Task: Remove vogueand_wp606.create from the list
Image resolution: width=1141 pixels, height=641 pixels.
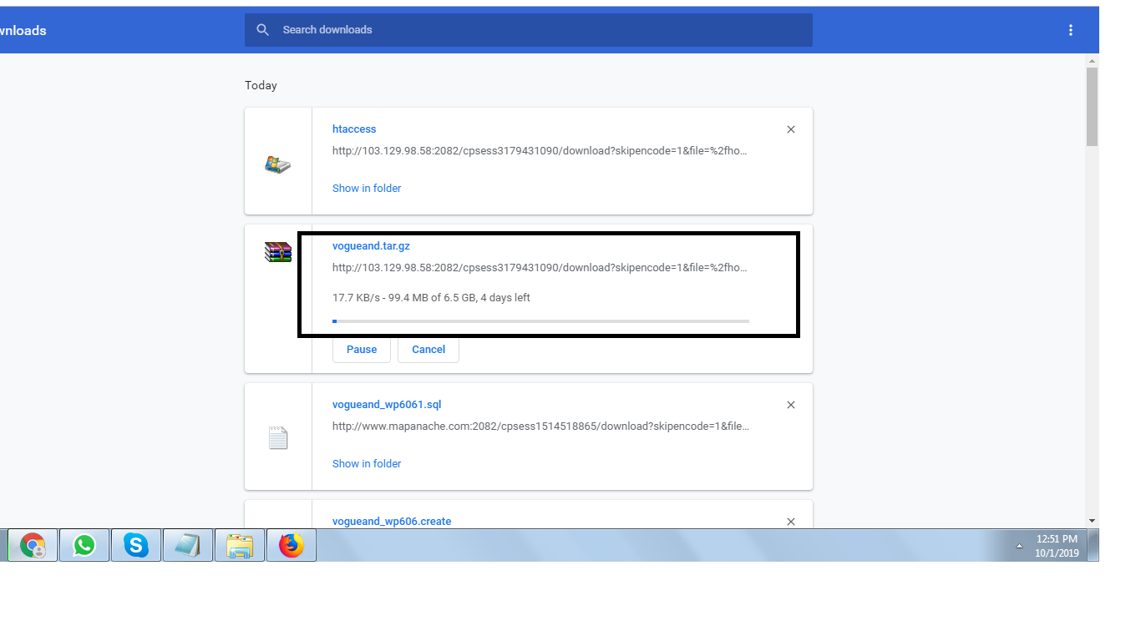Action: 791,522
